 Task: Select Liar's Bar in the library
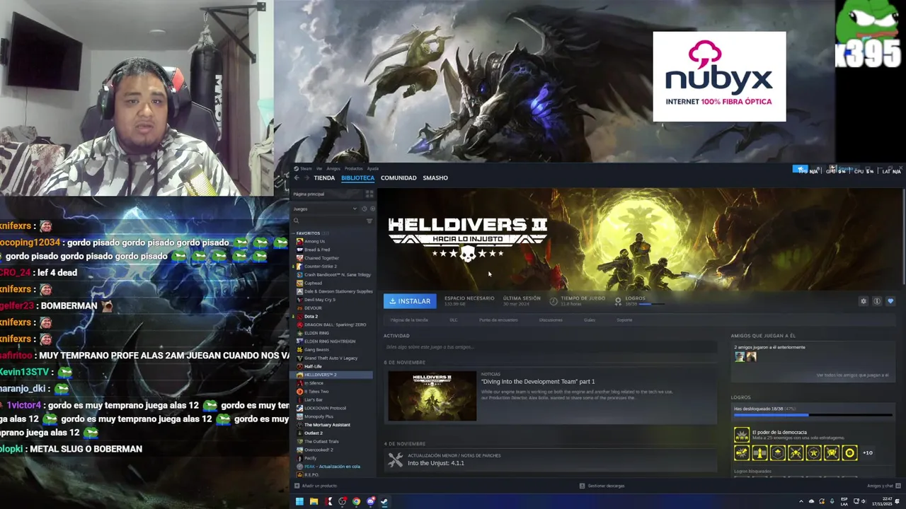pyautogui.click(x=314, y=399)
